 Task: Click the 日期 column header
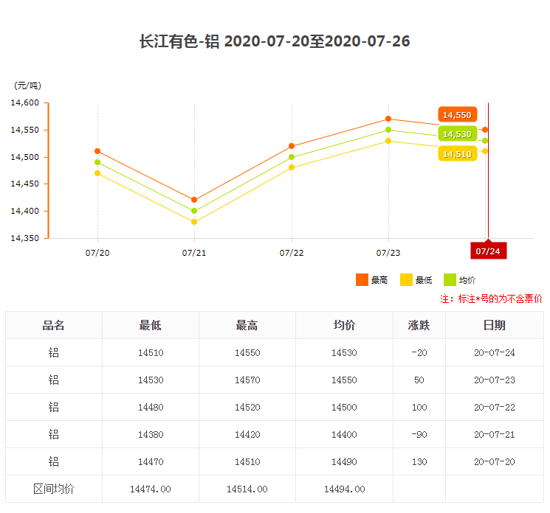point(494,325)
